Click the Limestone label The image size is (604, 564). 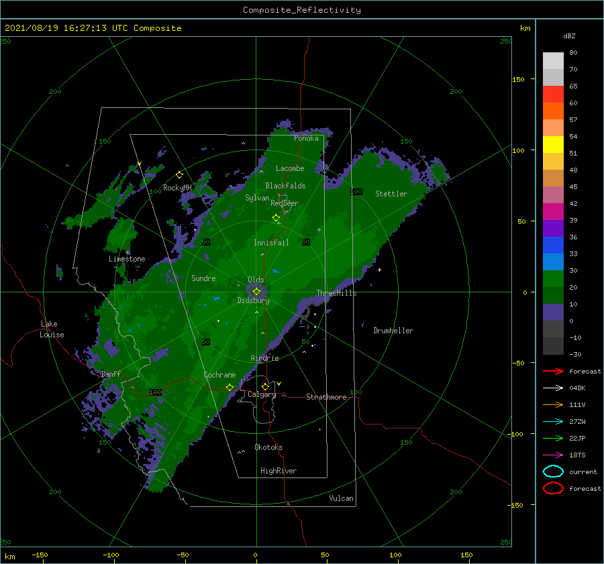coord(127,259)
